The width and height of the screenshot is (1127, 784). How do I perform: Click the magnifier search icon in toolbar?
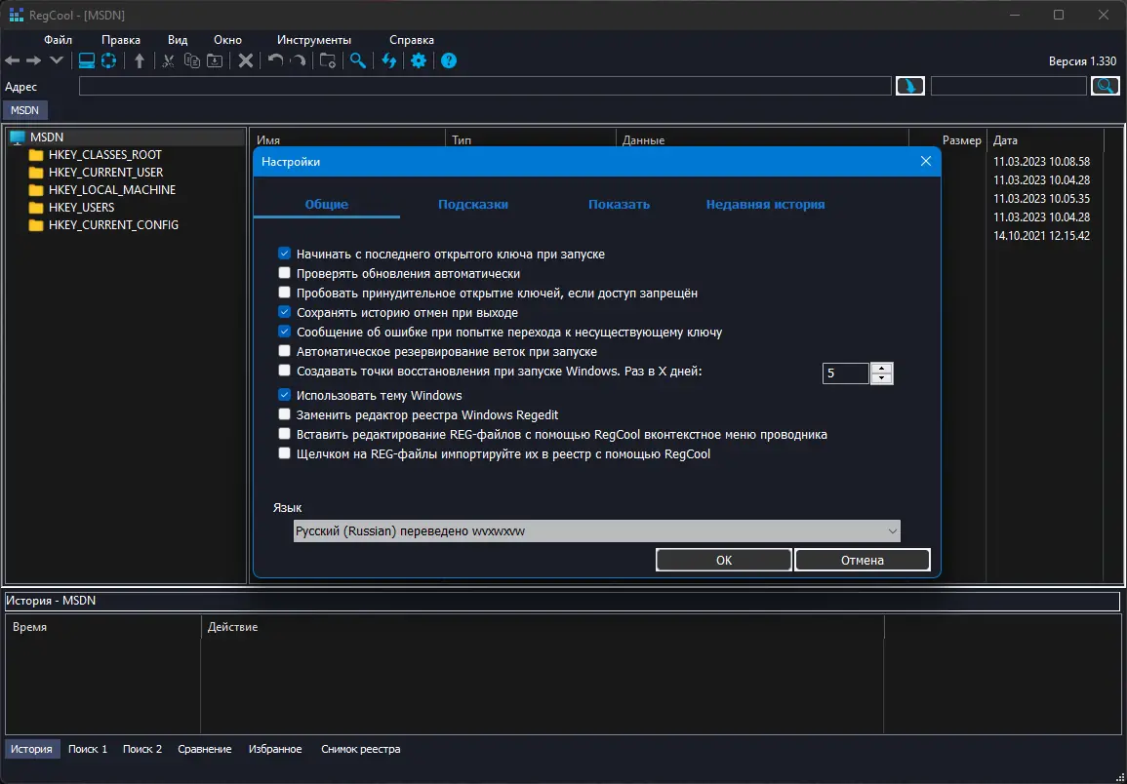click(358, 60)
